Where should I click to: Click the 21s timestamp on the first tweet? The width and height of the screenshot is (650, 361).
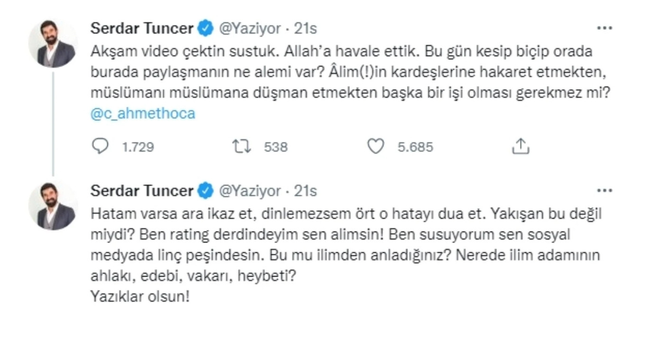click(x=306, y=28)
